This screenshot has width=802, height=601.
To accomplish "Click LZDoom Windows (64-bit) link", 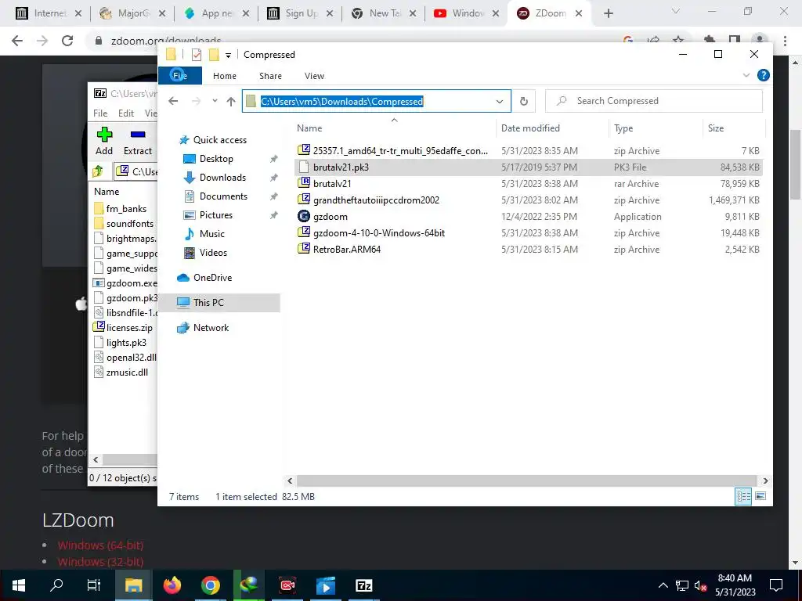I will (x=100, y=545).
